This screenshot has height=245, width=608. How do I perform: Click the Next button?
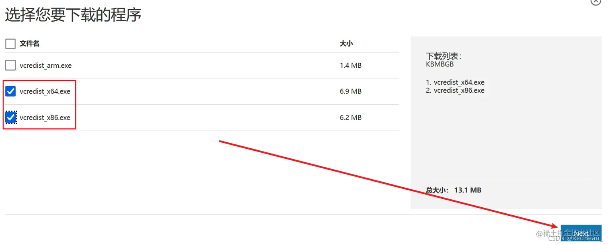[x=581, y=233]
